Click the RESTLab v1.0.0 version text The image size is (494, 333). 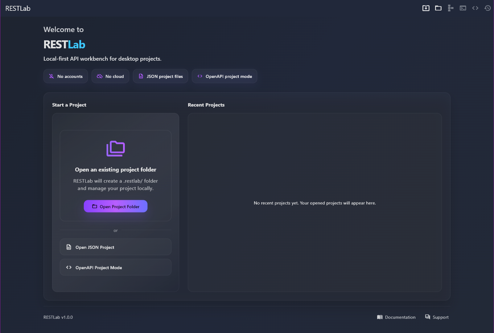[58, 317]
